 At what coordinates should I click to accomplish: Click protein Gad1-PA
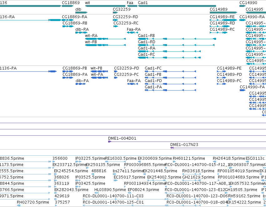(170, 90)
